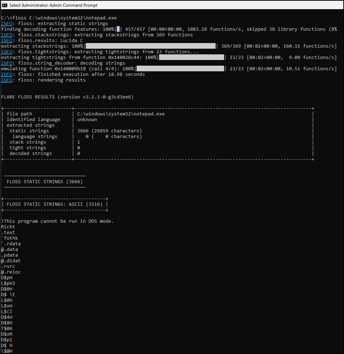Click the 'L$pH3' string line
This screenshot has width=344, height=354.
[x=8, y=283]
